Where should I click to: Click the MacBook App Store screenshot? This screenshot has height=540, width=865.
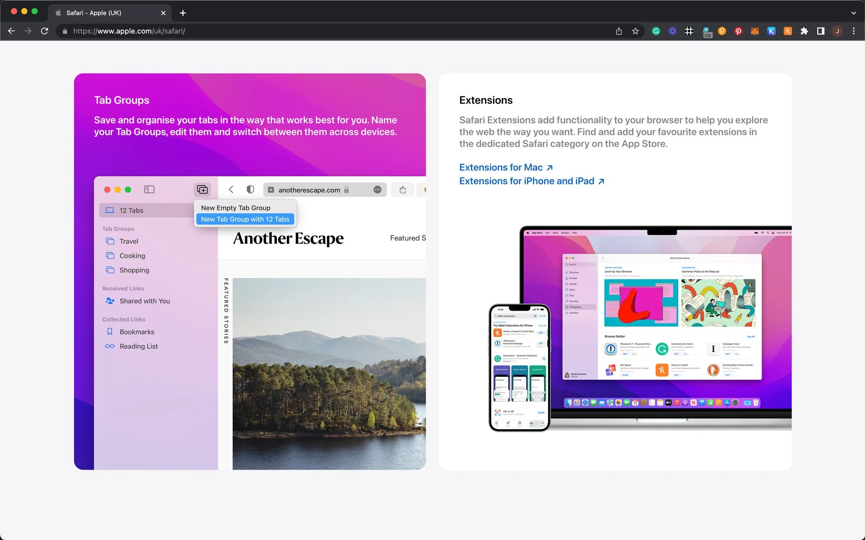[662, 317]
